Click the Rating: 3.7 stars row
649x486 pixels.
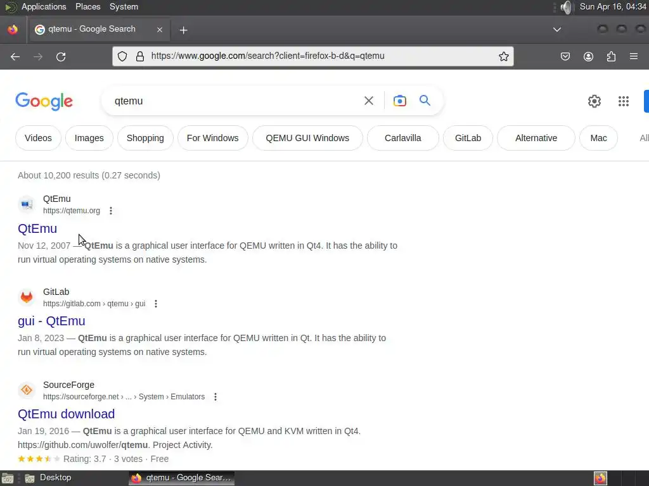pos(93,459)
